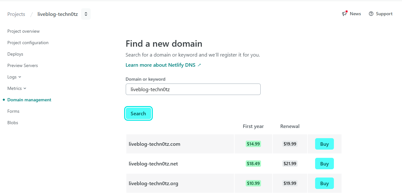Buy the liveblog-techn0tz.net domain
The width and height of the screenshot is (402, 195).
324,164
